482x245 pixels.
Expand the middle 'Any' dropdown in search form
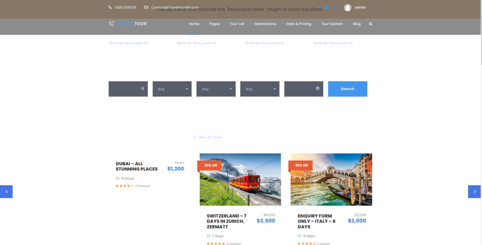coord(216,89)
